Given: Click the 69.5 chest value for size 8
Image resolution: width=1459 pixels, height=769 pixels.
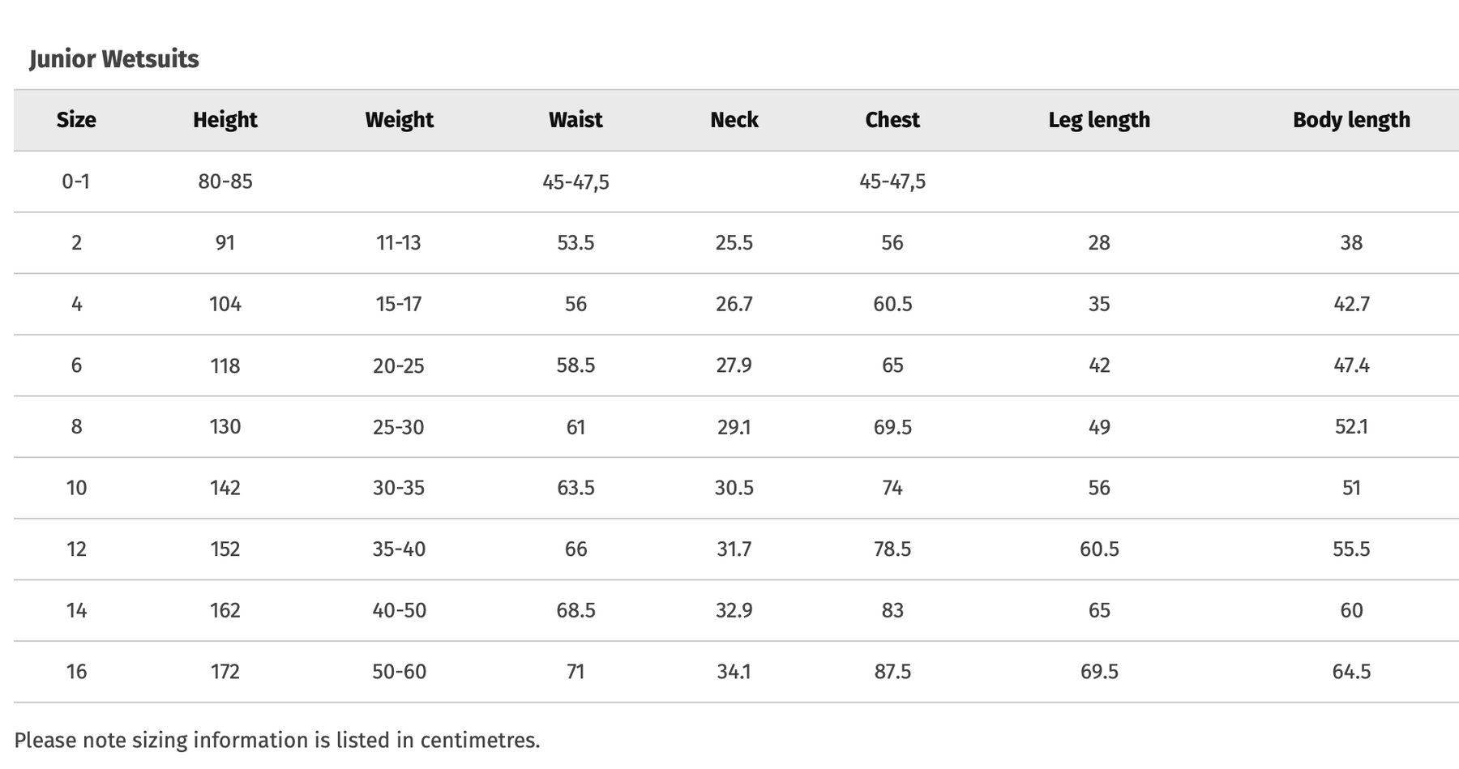Looking at the screenshot, I should click(892, 427).
